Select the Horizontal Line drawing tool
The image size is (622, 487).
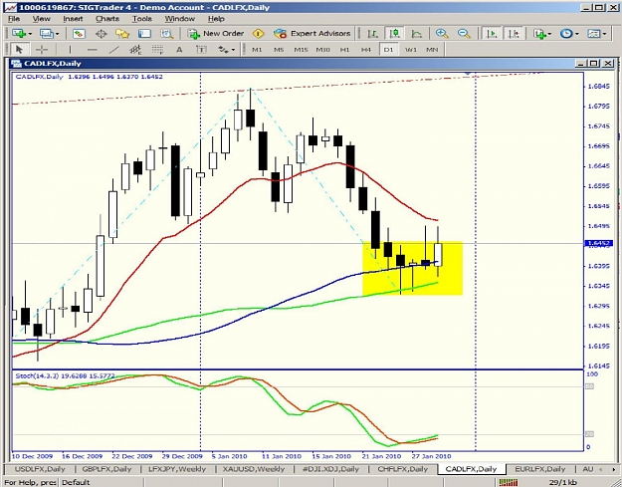(x=92, y=50)
